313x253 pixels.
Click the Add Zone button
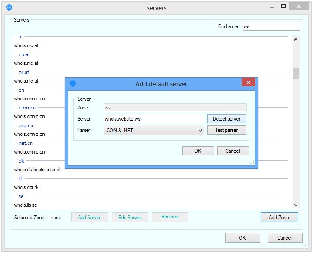279,217
